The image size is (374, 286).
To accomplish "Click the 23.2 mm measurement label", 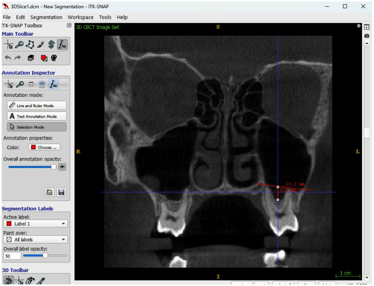I will pyautogui.click(x=295, y=184).
